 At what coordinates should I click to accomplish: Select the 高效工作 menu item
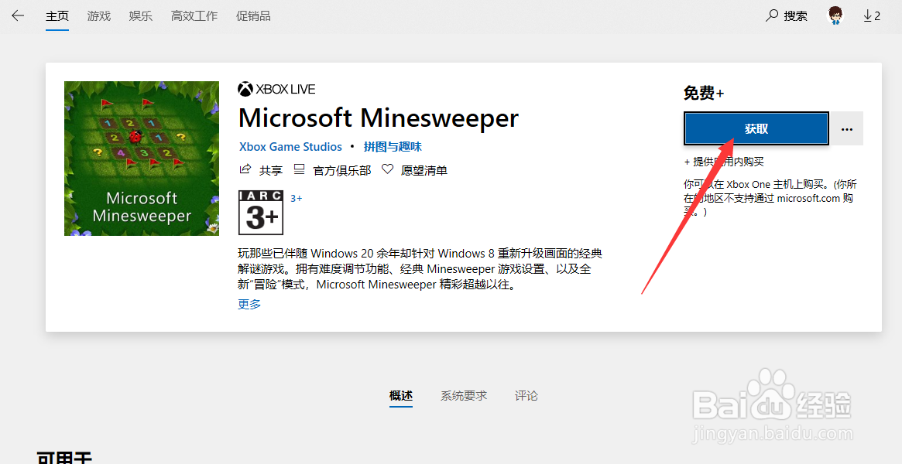click(x=194, y=15)
